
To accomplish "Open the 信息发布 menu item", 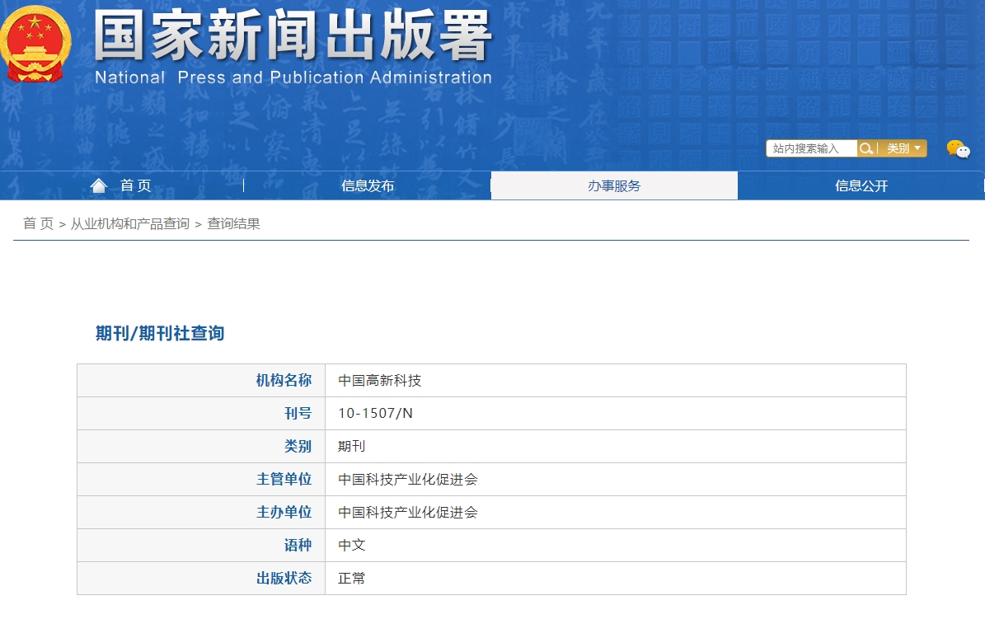I will [x=368, y=186].
